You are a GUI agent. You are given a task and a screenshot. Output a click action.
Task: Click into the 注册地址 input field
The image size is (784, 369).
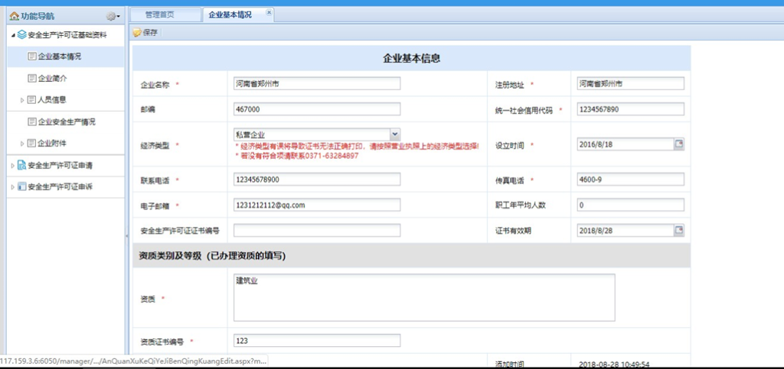pyautogui.click(x=630, y=83)
